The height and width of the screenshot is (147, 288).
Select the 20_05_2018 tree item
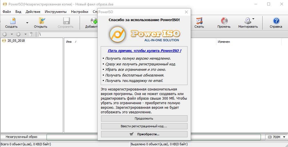[x=16, y=41]
